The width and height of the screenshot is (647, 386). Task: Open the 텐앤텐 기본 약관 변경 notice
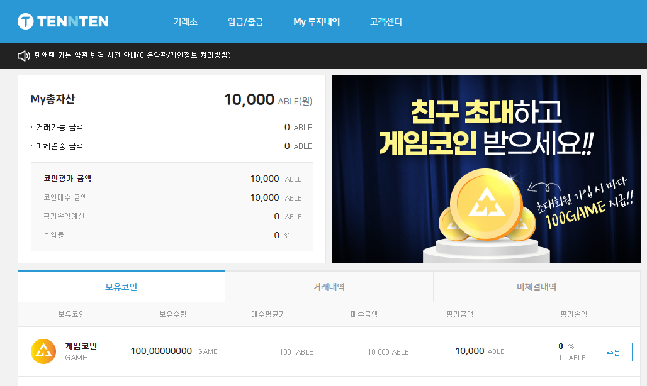pos(132,55)
